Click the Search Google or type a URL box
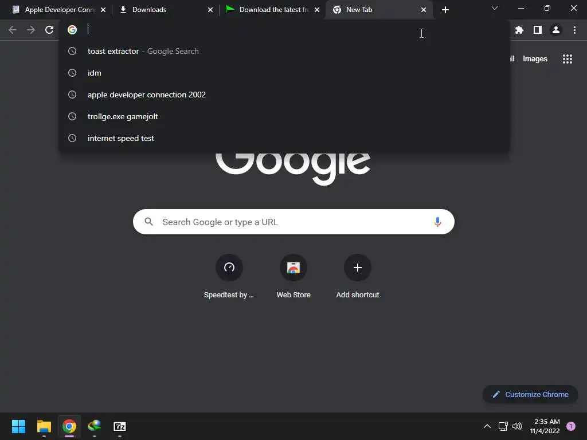587x440 pixels. [293, 222]
